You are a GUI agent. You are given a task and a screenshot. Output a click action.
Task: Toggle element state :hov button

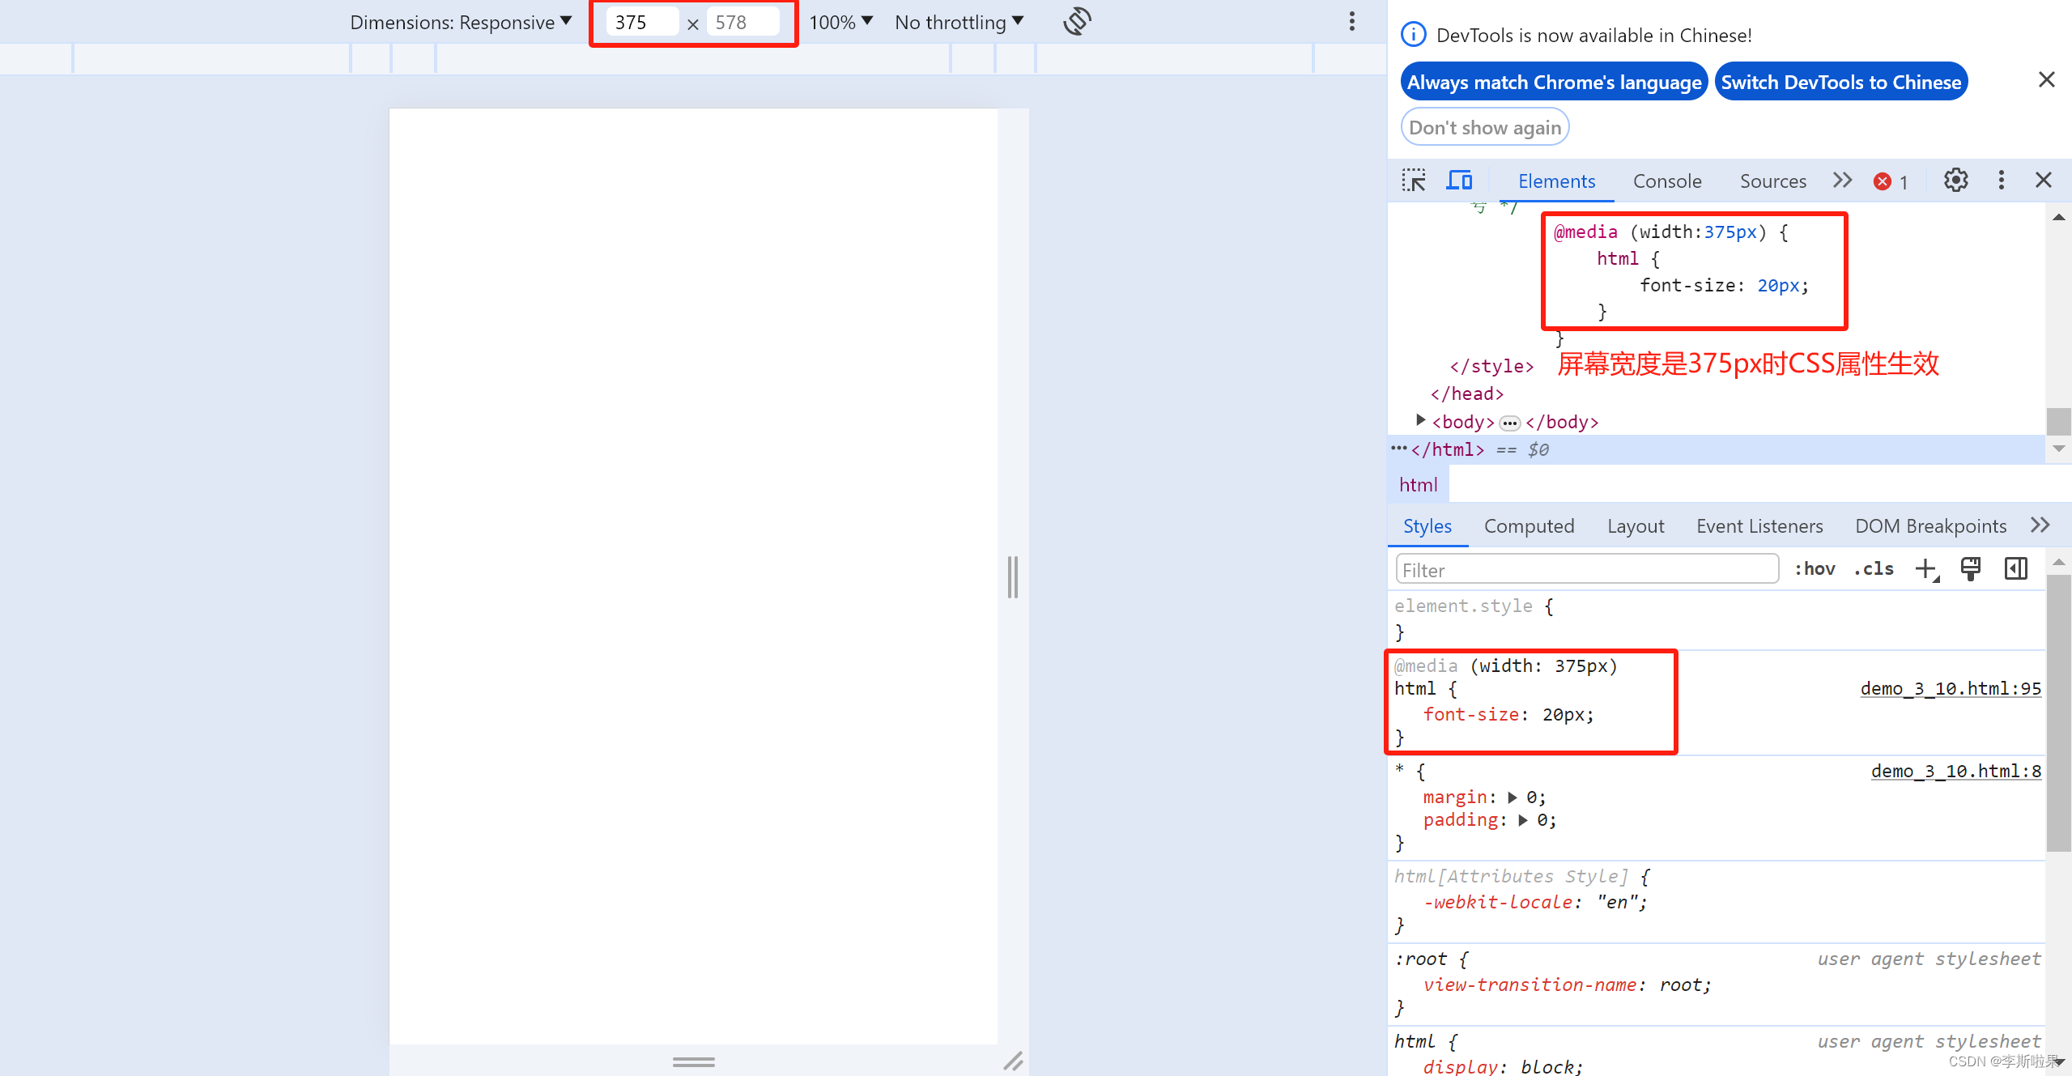tap(1815, 568)
